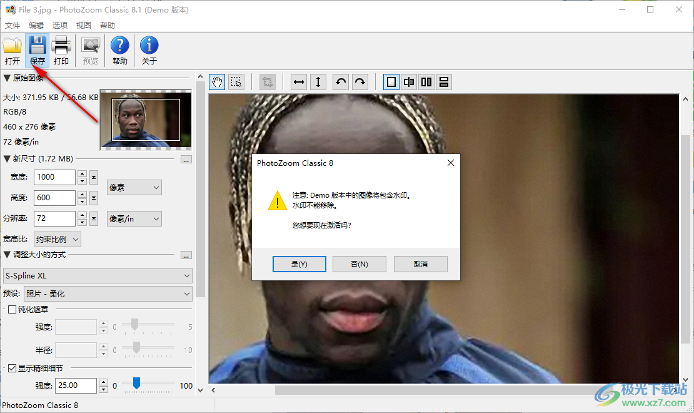Click the original image thumbnail navigator
This screenshot has height=413, width=694.
coord(146,120)
